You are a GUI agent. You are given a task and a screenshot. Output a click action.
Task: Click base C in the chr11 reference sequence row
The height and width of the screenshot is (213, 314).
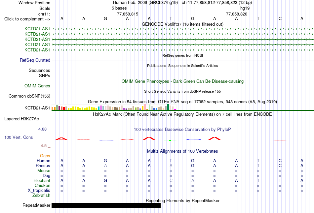click(280, 18)
